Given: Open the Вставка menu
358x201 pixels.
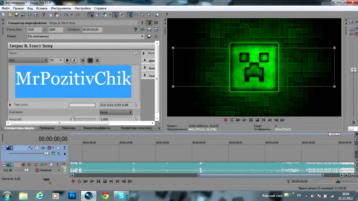Looking at the screenshot, I should (42, 8).
